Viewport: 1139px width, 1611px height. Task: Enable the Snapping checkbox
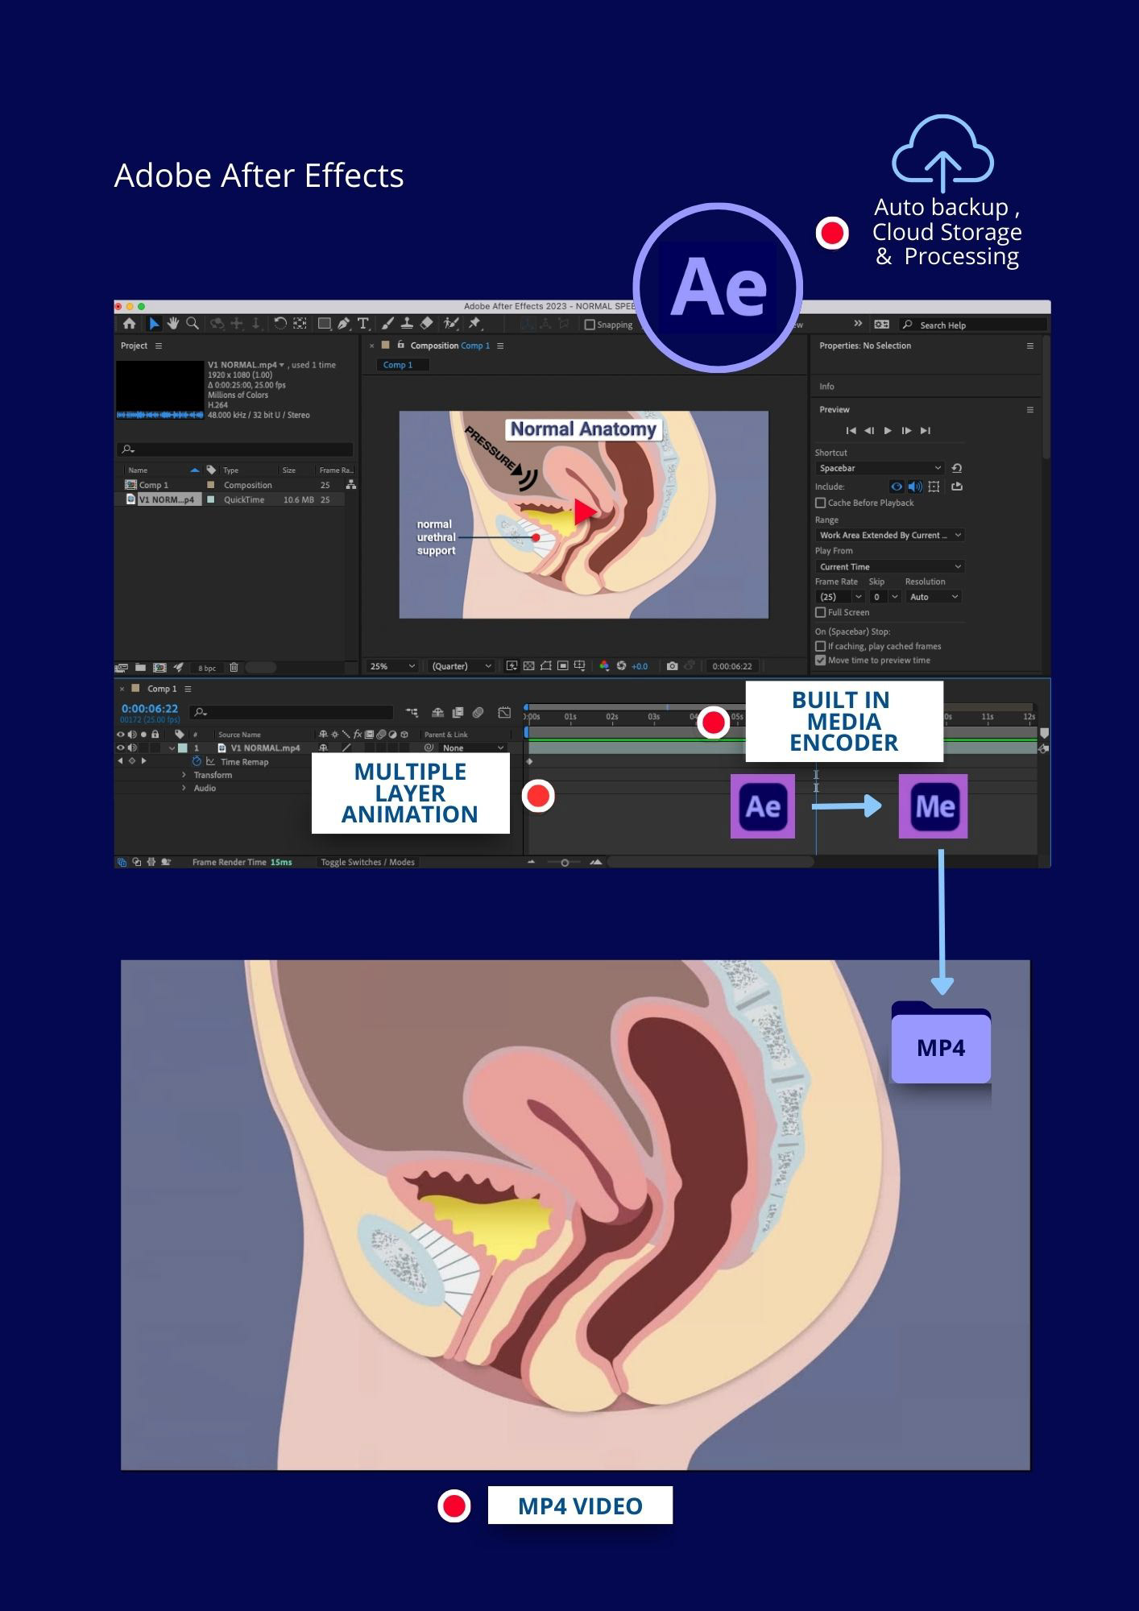tap(590, 325)
